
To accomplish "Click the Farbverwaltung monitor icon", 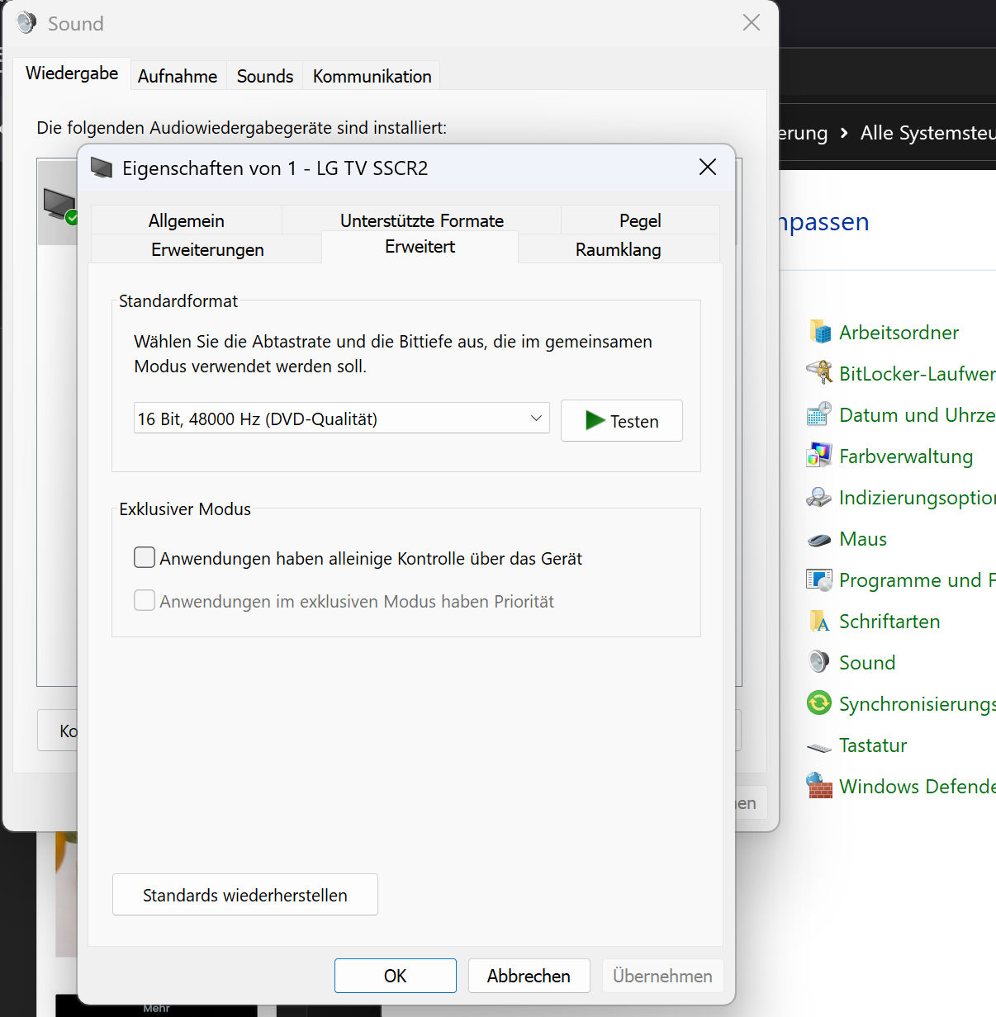I will point(819,456).
